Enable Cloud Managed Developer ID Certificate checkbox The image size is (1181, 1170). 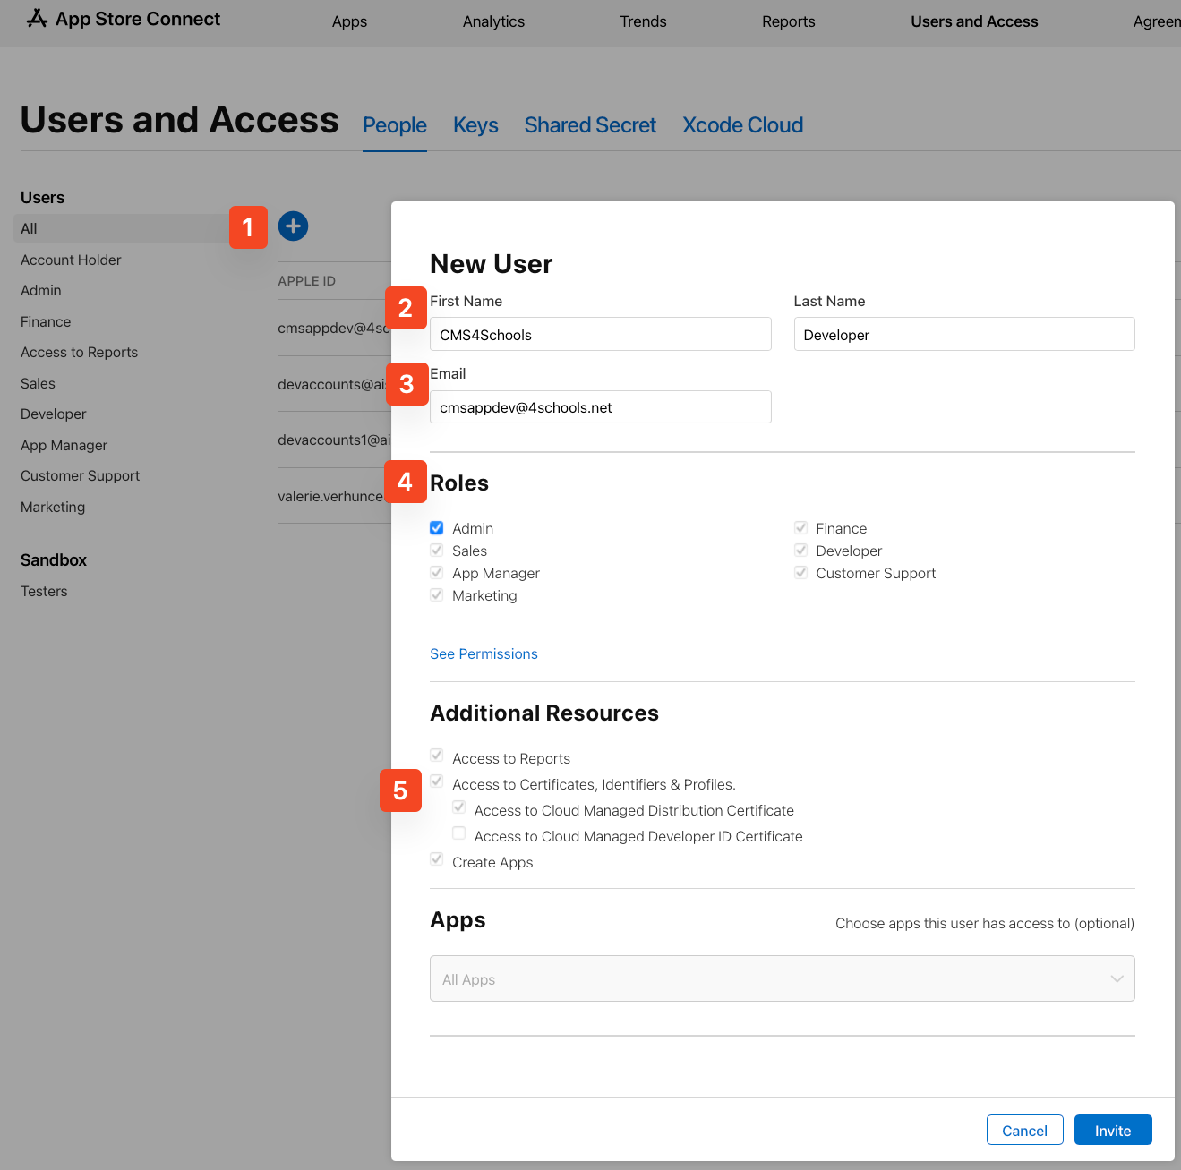tap(458, 833)
